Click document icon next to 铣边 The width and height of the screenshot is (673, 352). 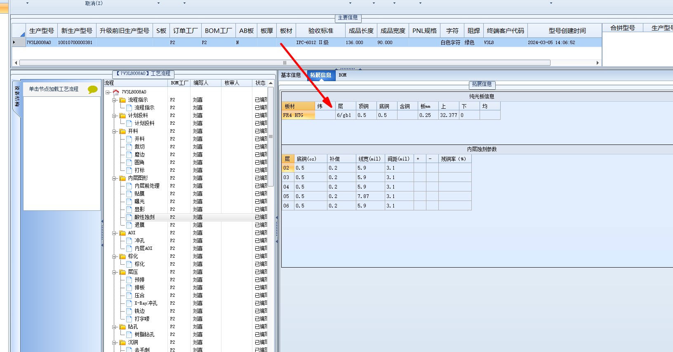(x=129, y=311)
